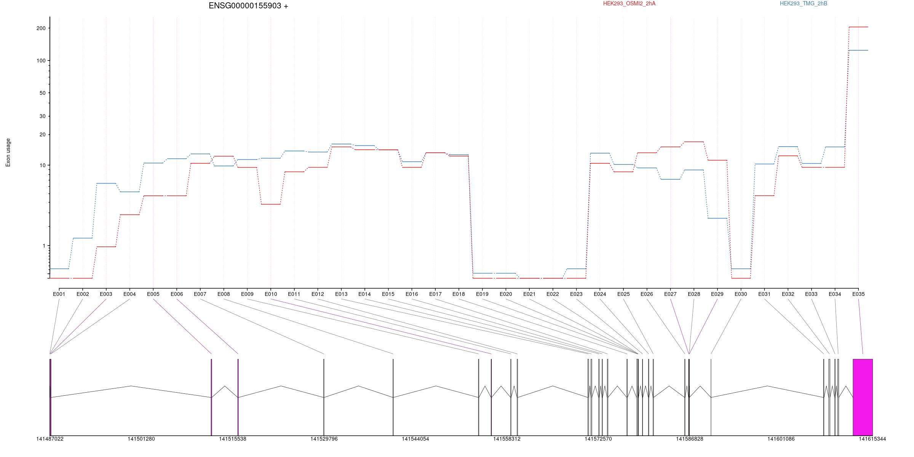Click genomic coordinate 141572570
Screen dimensions: 914x457
click(x=598, y=439)
